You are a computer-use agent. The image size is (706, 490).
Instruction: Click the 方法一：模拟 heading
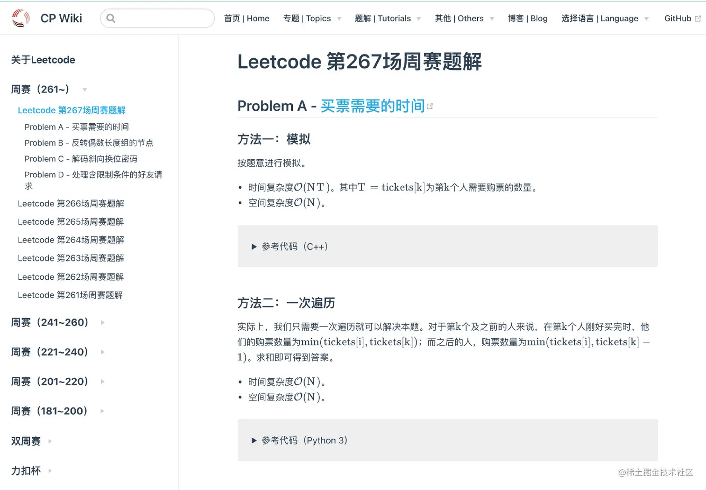pyautogui.click(x=274, y=139)
